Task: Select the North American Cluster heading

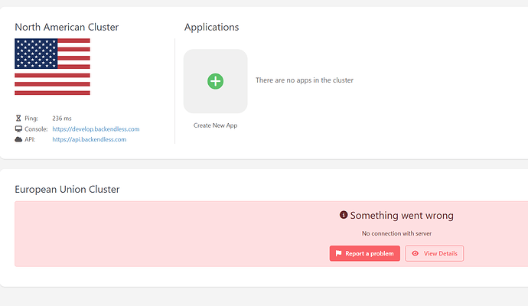Action: coord(67,28)
